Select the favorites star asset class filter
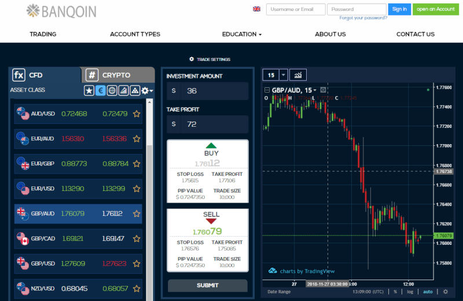 (89, 90)
